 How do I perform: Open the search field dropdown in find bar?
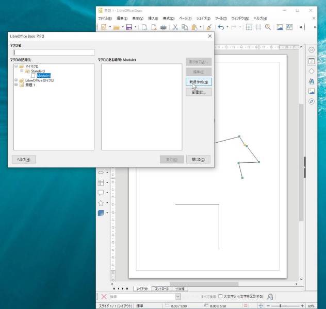(178, 297)
